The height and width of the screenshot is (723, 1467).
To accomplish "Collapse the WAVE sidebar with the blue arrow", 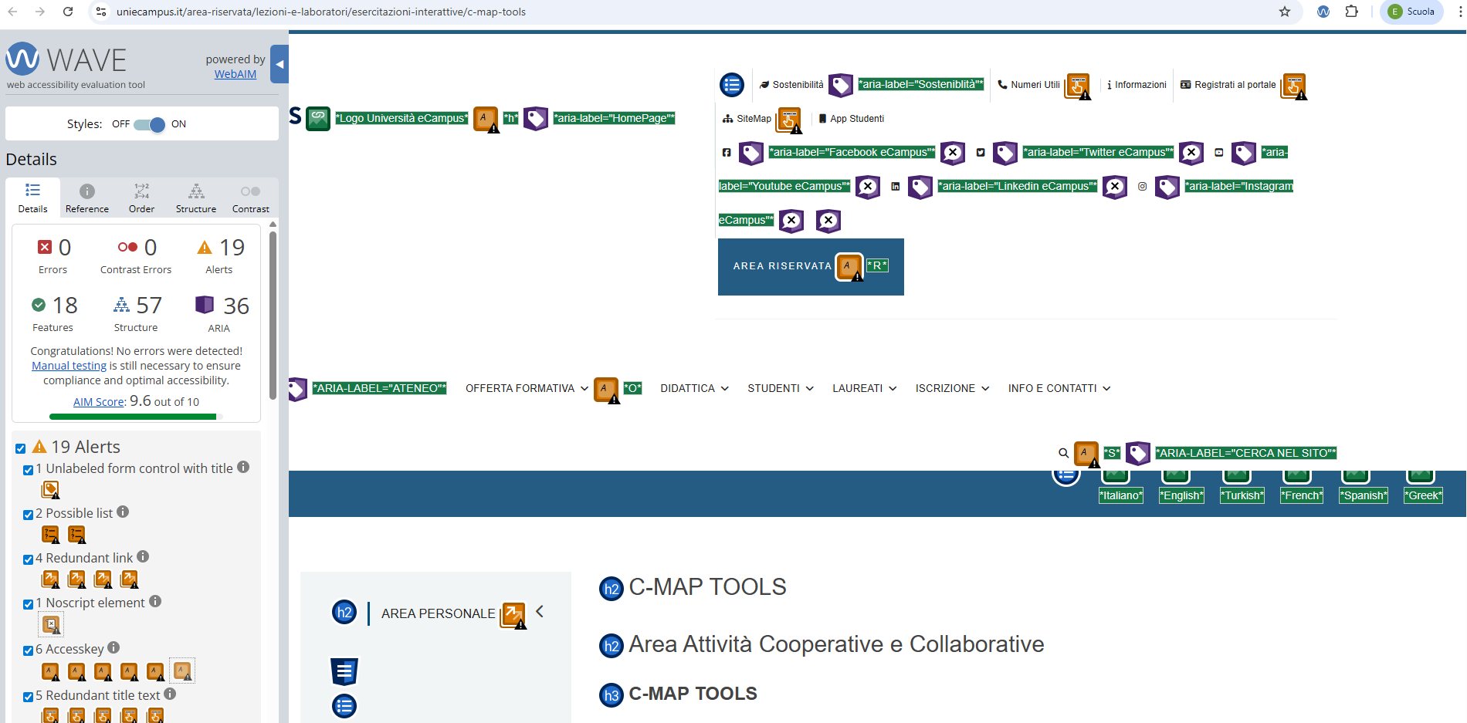I will pos(280,65).
